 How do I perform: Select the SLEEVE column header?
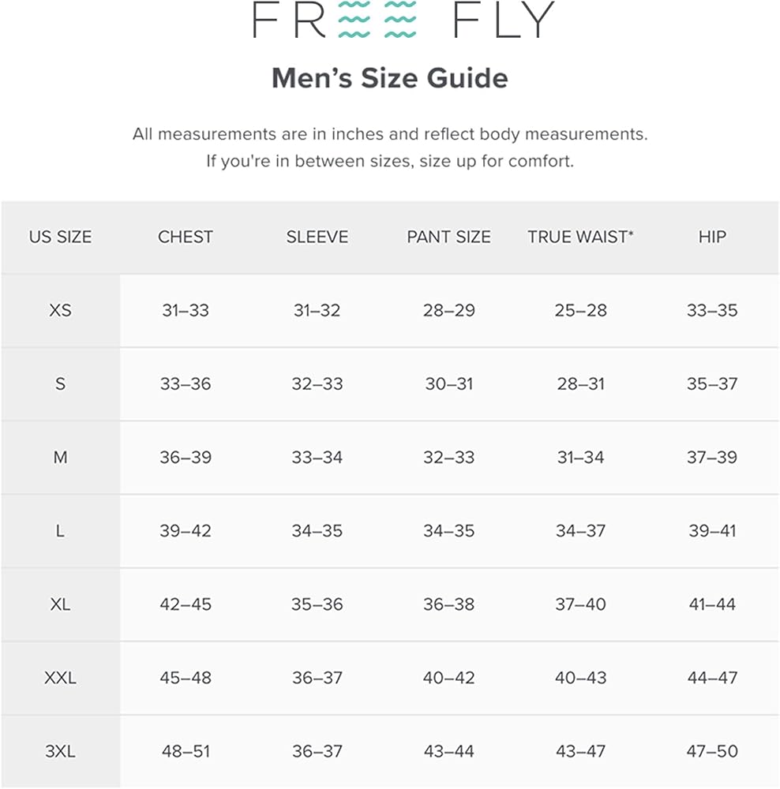tap(317, 237)
